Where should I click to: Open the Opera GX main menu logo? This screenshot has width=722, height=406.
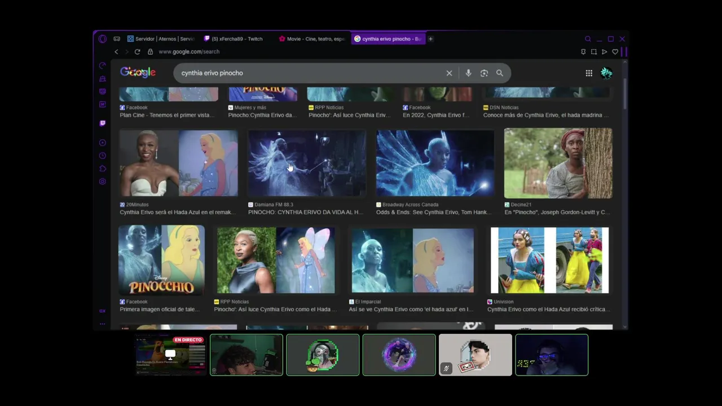pyautogui.click(x=102, y=39)
